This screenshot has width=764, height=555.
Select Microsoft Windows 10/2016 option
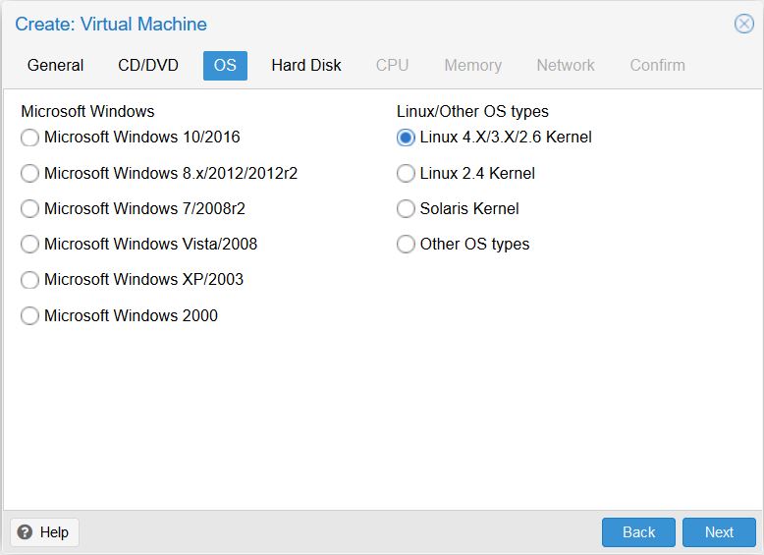coord(29,138)
